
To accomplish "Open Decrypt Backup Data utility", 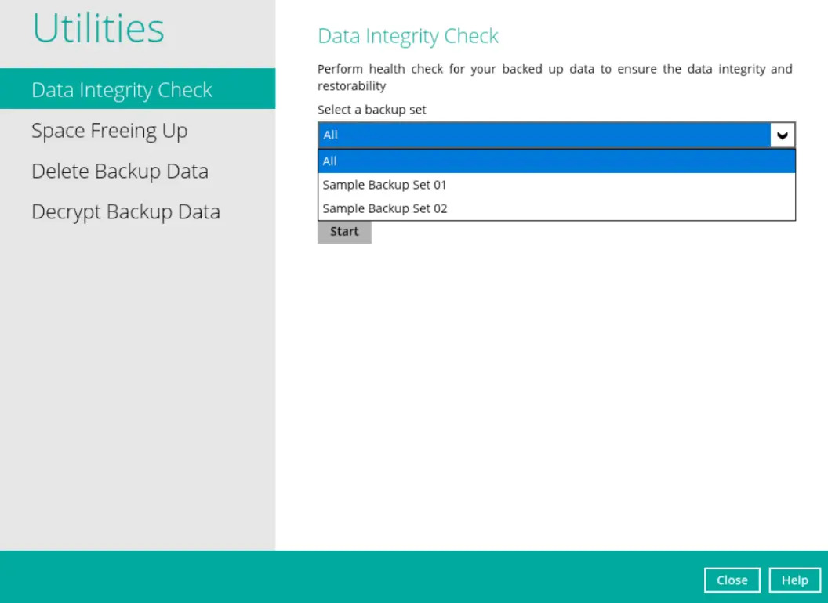I will [x=125, y=212].
